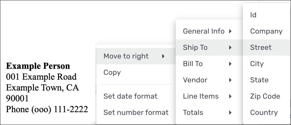Select the City field option
Screen dimensions: 291x125
click(x=257, y=64)
